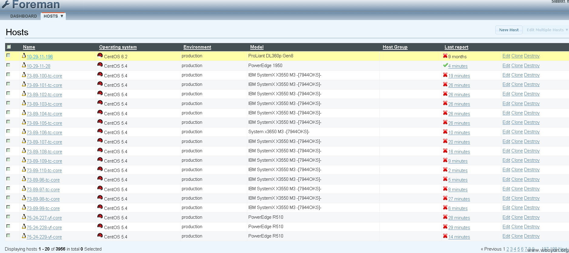
Task: Select checkbox for host 73-89-101-tc-core
Action: (x=8, y=84)
